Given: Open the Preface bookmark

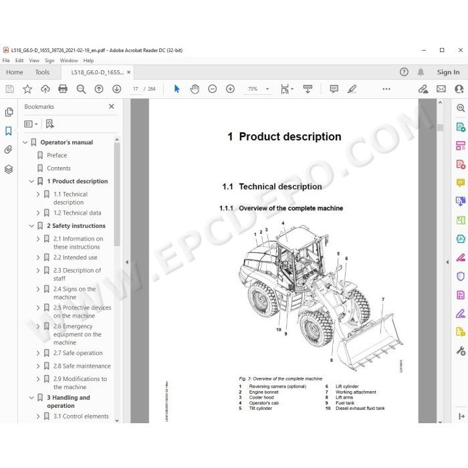Looking at the screenshot, I should (x=57, y=155).
